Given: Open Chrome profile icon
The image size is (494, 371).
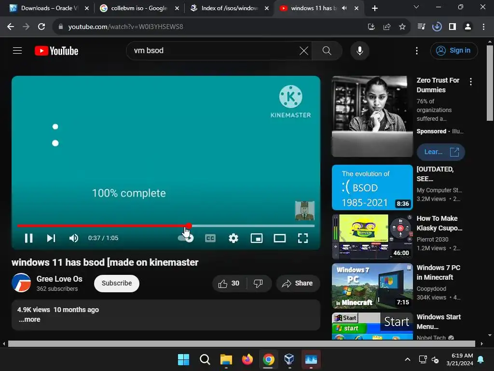Looking at the screenshot, I should tap(468, 27).
